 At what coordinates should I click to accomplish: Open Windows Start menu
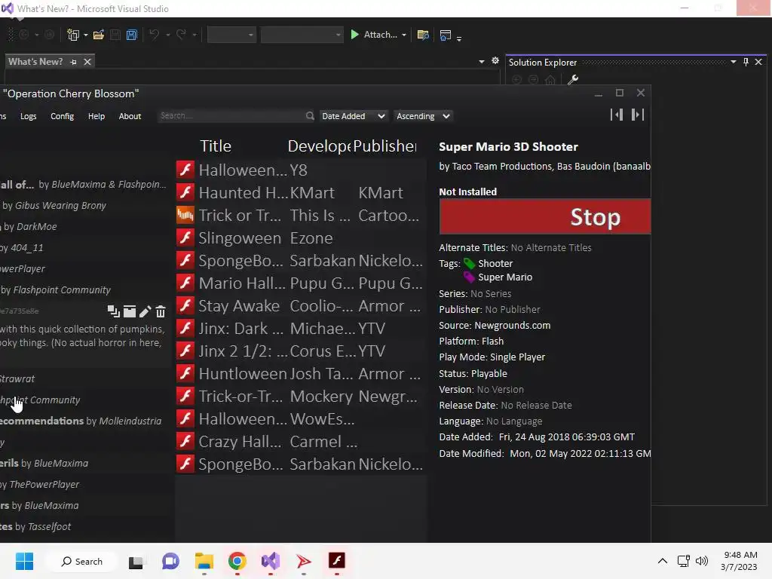24,561
